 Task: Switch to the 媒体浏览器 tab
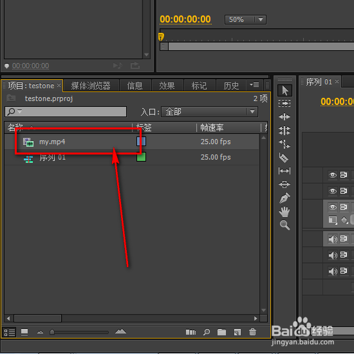[91, 86]
